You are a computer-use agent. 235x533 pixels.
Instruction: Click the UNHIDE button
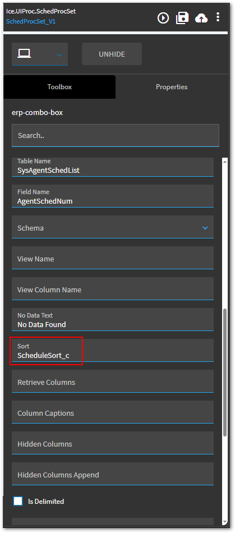coord(112,54)
